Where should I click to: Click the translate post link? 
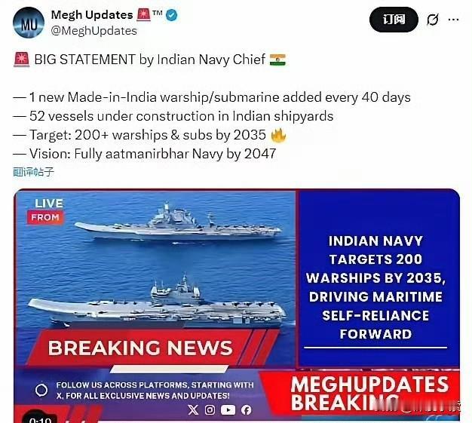[x=33, y=172]
